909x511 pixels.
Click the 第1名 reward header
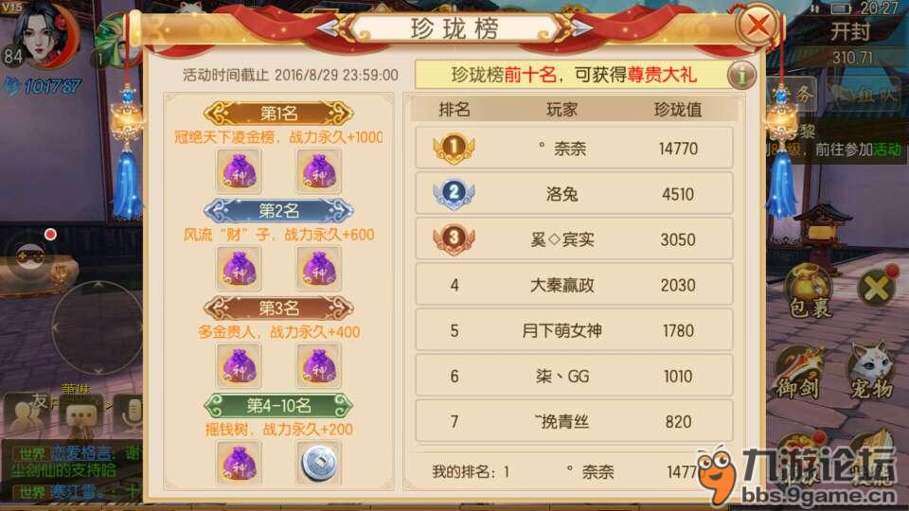(278, 113)
